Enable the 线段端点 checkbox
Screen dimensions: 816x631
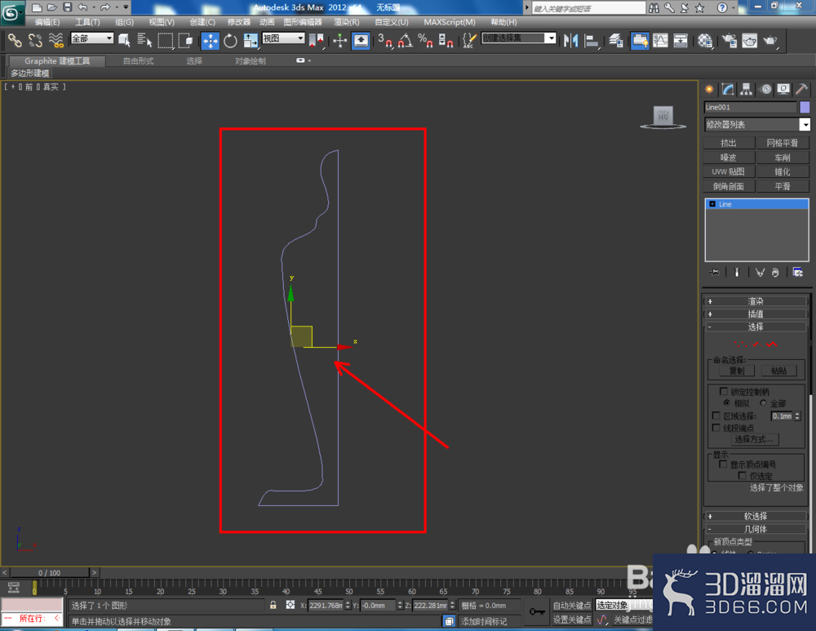pos(716,428)
